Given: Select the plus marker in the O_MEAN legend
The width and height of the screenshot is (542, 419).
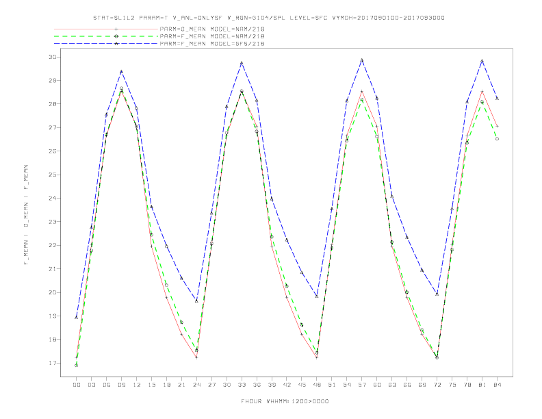Looking at the screenshot, I should (x=116, y=29).
